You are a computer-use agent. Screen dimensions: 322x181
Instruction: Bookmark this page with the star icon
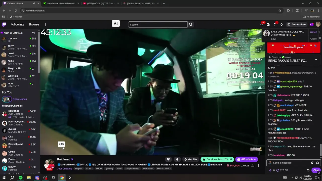click(279, 11)
